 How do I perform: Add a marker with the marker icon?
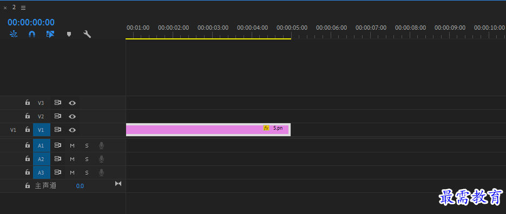coord(69,34)
